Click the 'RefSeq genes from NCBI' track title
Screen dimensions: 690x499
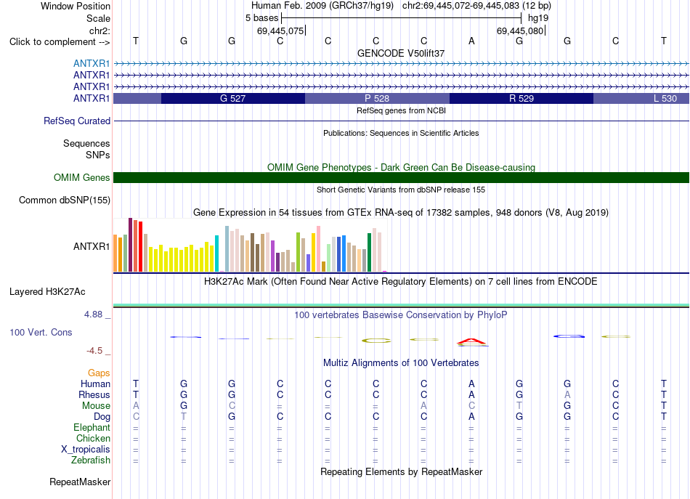pyautogui.click(x=401, y=110)
